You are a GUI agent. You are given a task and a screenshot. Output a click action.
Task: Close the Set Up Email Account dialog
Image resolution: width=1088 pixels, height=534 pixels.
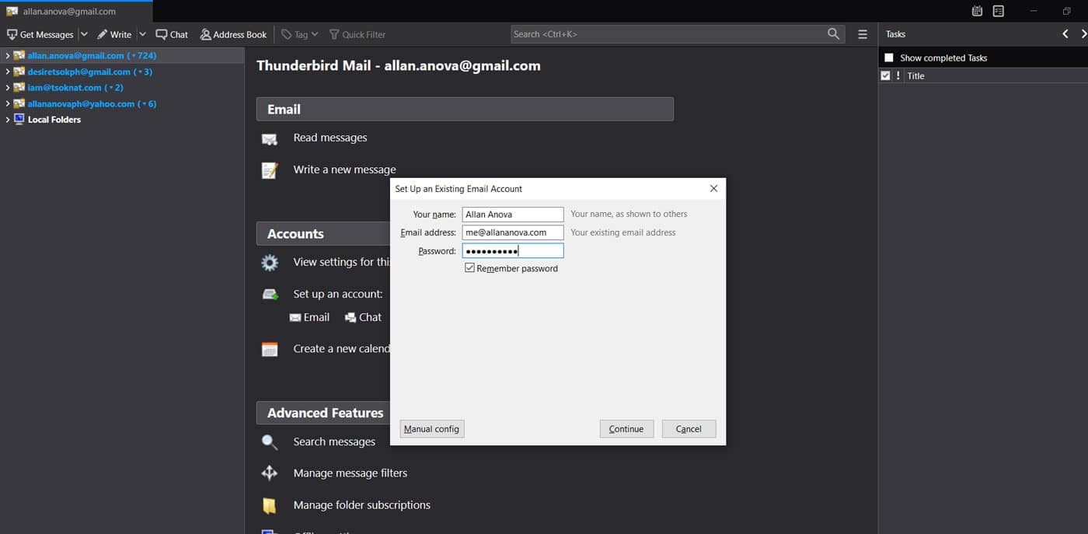tap(713, 188)
